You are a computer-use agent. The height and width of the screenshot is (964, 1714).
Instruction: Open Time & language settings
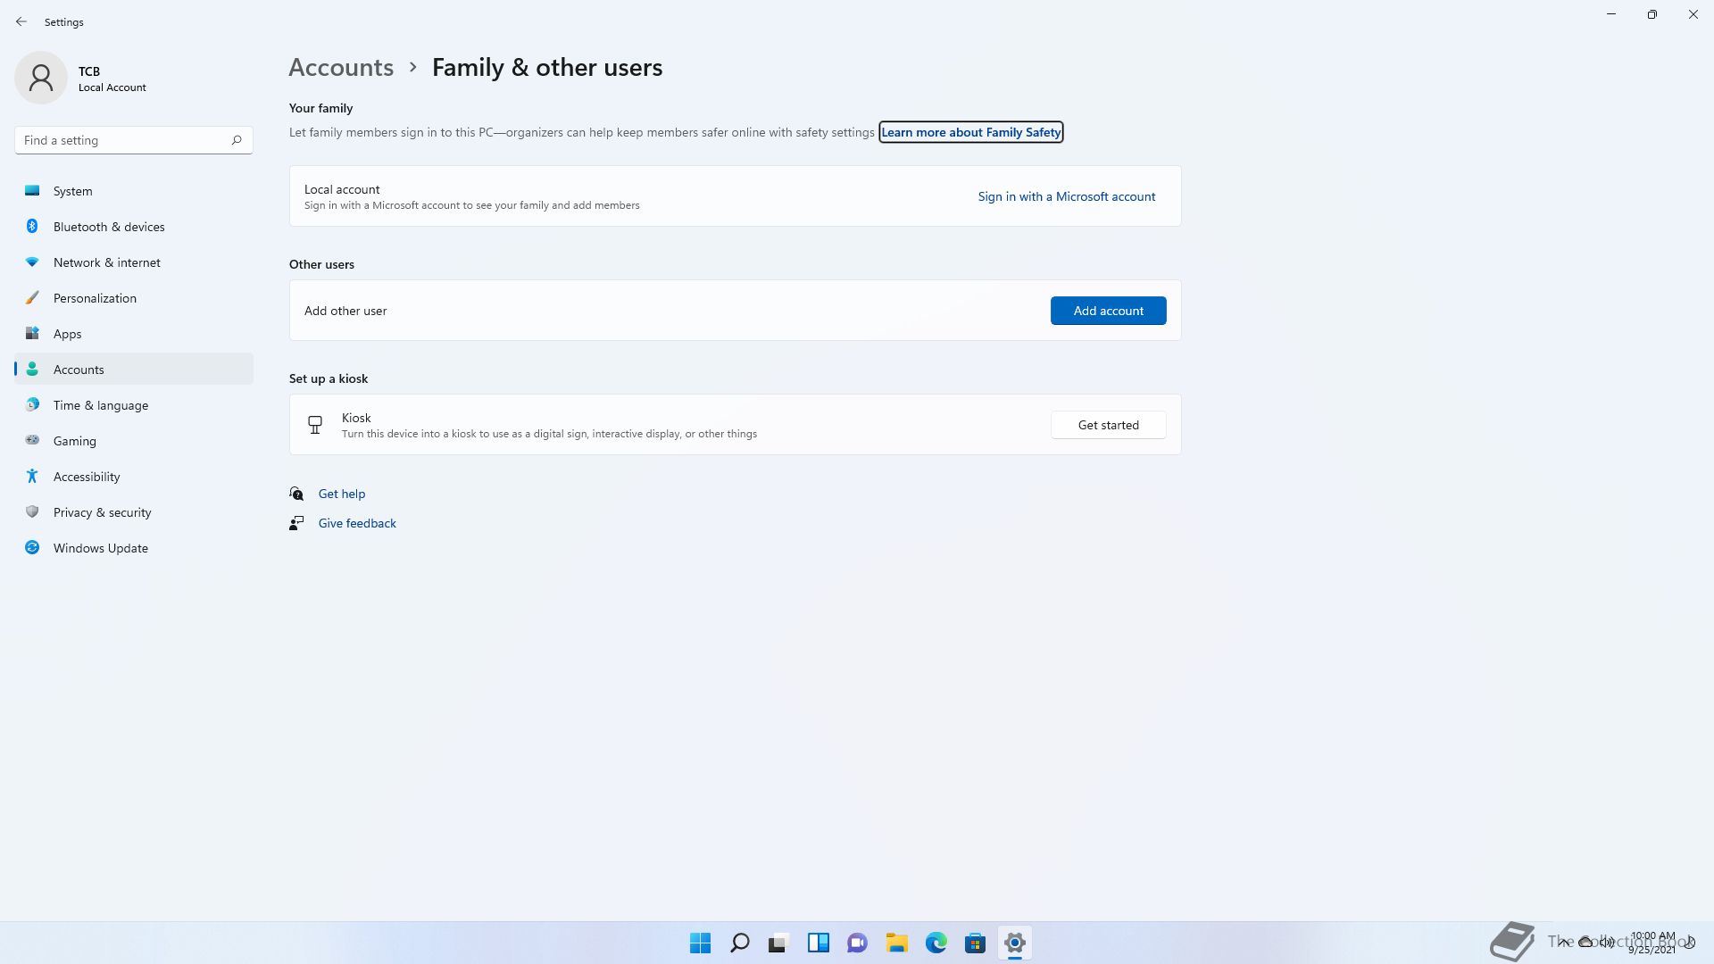pyautogui.click(x=134, y=405)
